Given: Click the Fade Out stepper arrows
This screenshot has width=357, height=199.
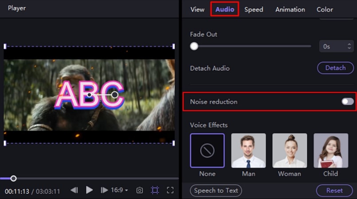Looking at the screenshot, I should [349, 46].
